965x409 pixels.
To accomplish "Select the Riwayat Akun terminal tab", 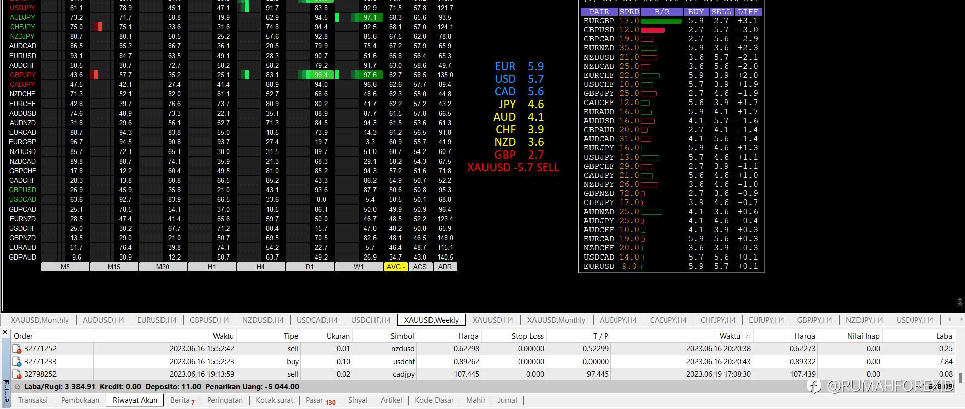I will pyautogui.click(x=135, y=400).
